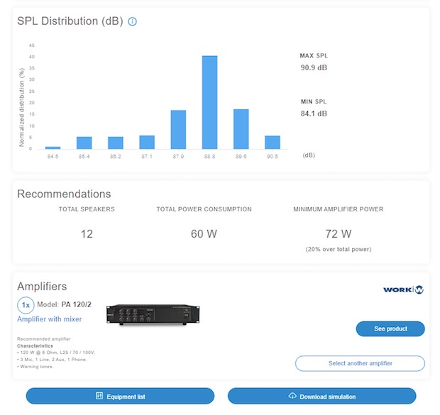Click the cloud download icon

[x=292, y=397]
